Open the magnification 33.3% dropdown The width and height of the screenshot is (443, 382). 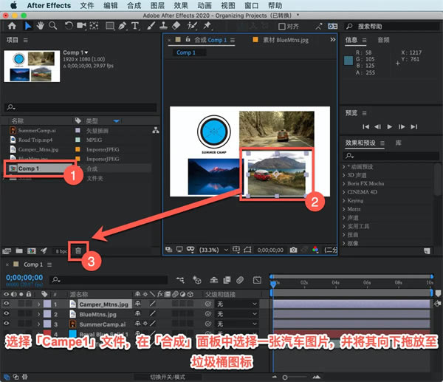tap(213, 250)
